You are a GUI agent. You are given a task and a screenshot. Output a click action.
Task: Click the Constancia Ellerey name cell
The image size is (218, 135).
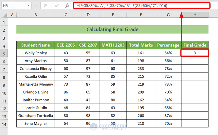(x=36, y=68)
